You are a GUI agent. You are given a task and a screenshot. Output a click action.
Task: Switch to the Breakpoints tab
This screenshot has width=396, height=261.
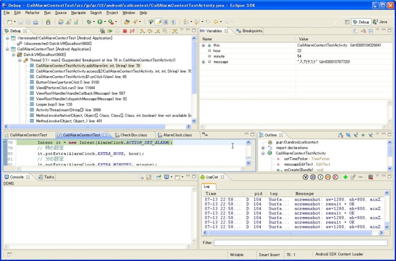coord(249,31)
